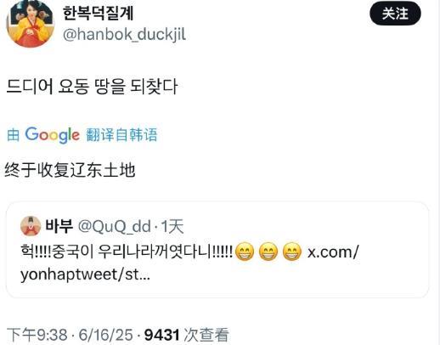Open the quoted user 바부 avatar
This screenshot has width=440, height=345.
pyautogui.click(x=31, y=226)
